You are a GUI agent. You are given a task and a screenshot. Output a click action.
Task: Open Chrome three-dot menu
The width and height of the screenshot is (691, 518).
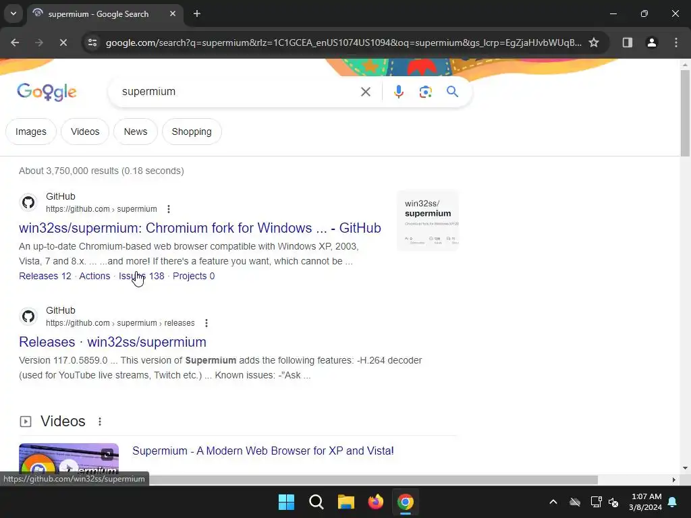coord(676,42)
